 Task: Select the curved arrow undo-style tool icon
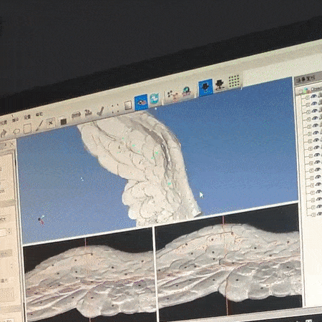tap(3, 133)
